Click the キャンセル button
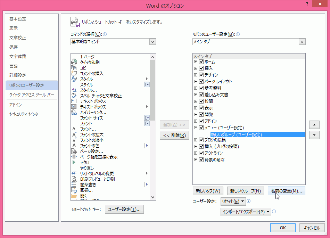 pos(312,228)
